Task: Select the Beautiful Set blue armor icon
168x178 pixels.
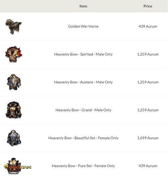Action: point(14,138)
